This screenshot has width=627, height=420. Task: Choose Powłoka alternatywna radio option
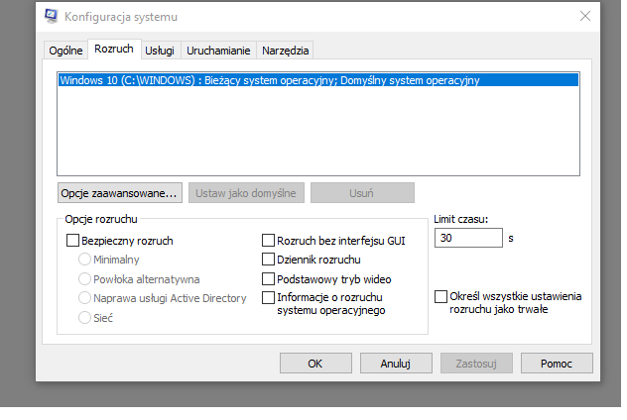tap(84, 279)
